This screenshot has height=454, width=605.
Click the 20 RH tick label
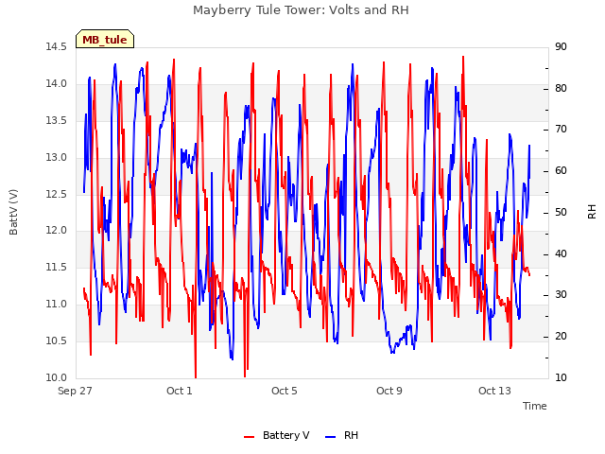(x=561, y=337)
